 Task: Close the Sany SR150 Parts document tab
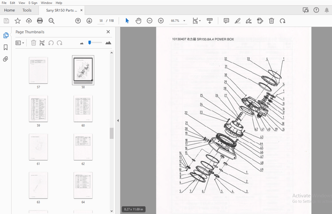[x=81, y=10]
